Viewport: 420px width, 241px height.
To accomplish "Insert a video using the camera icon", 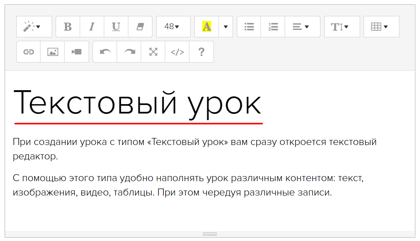I will (77, 52).
